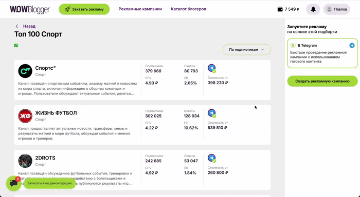The height and width of the screenshot is (197, 360).
Task: Select the В Telegram radio option
Action: (293, 45)
